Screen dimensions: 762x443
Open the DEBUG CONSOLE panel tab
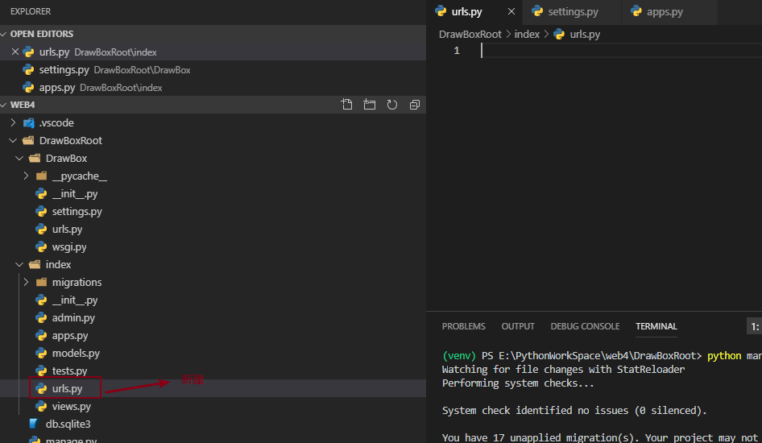[585, 326]
